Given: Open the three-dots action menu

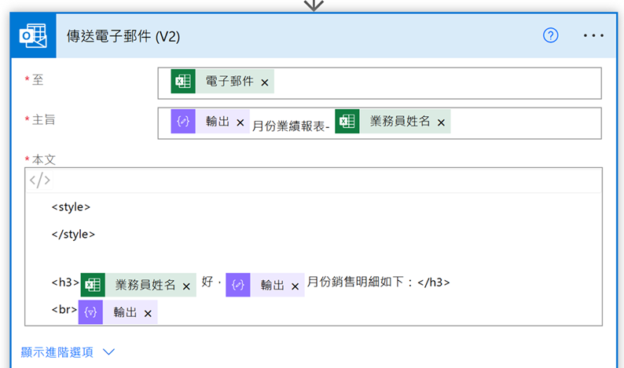Looking at the screenshot, I should click(594, 36).
